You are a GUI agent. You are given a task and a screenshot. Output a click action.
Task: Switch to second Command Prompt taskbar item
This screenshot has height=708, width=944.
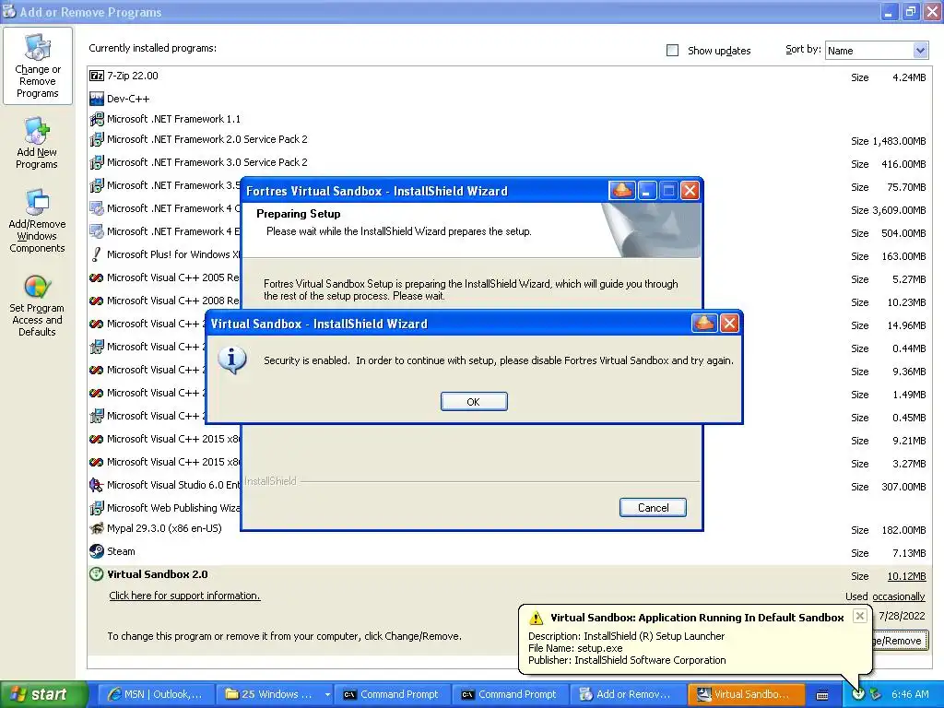(x=509, y=694)
